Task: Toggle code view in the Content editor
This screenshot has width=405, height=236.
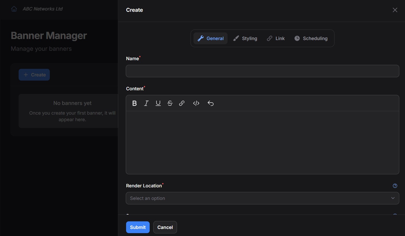Action: click(x=196, y=103)
